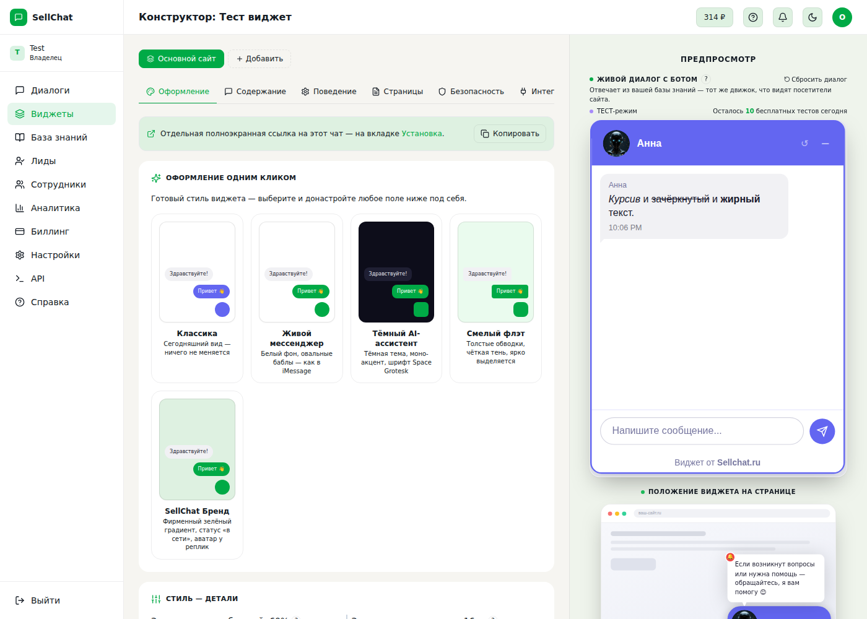
Task: Click the Установка link
Action: 422,134
